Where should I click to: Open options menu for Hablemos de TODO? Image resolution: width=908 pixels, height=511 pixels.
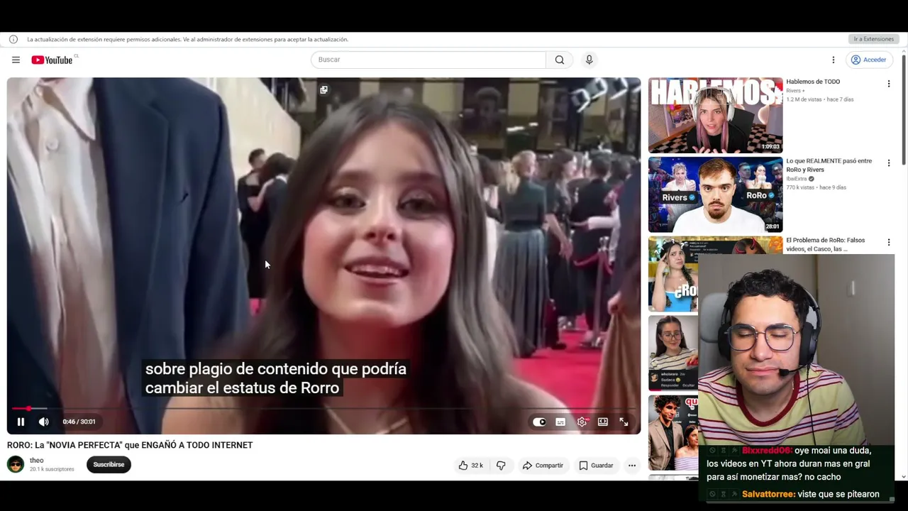[889, 84]
